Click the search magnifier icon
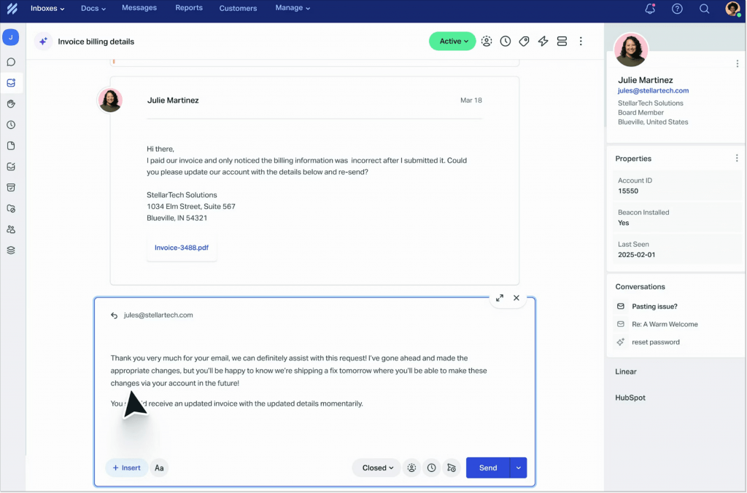Viewport: 747px width, 493px height. tap(704, 9)
